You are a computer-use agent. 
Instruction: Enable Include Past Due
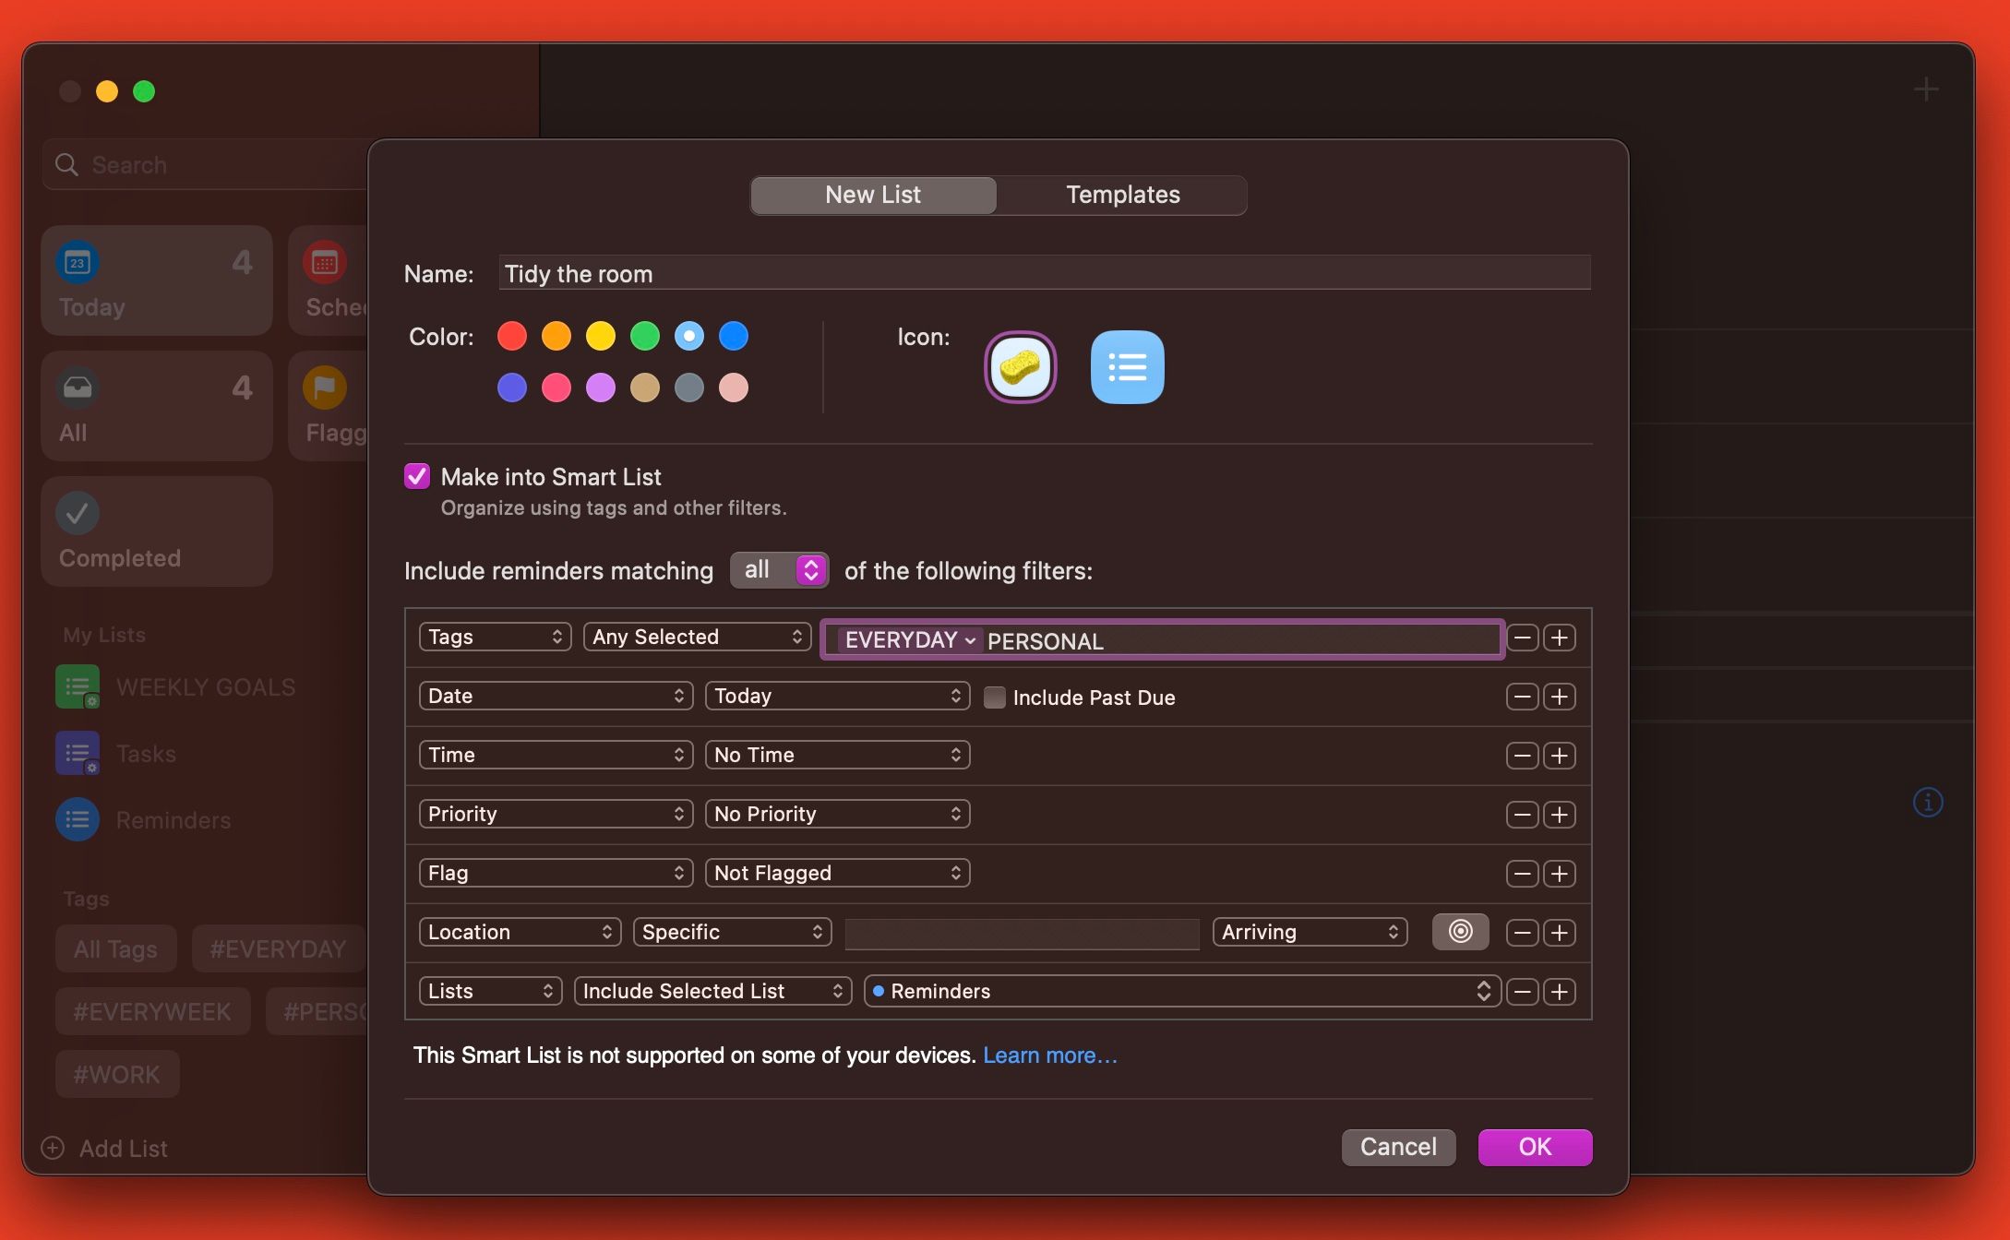(995, 697)
